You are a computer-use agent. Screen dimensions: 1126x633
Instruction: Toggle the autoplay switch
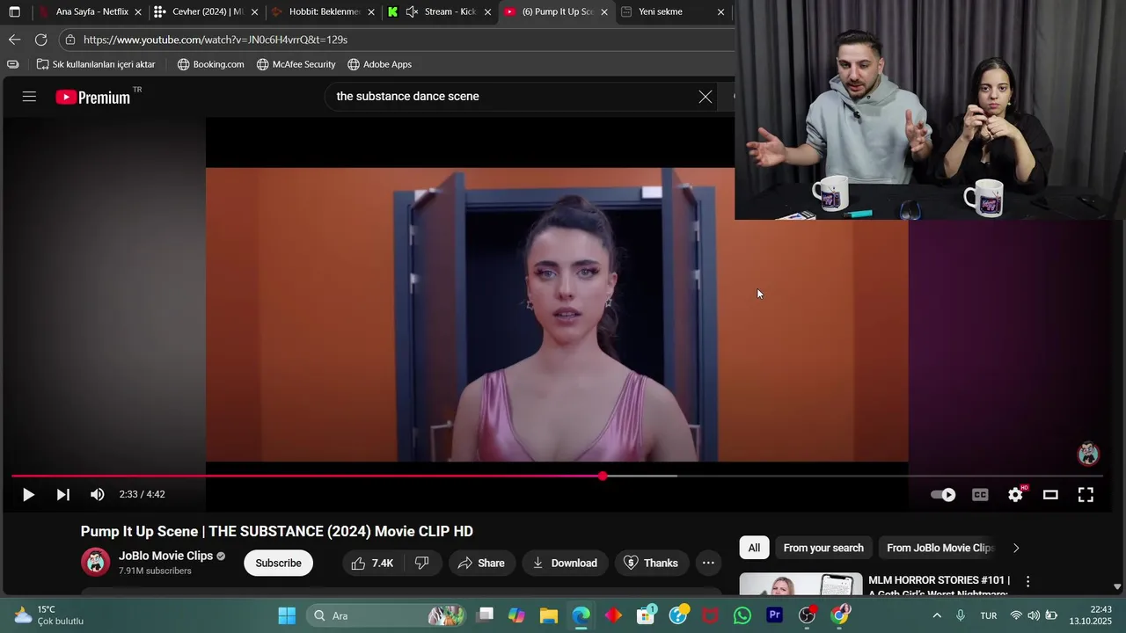point(944,495)
